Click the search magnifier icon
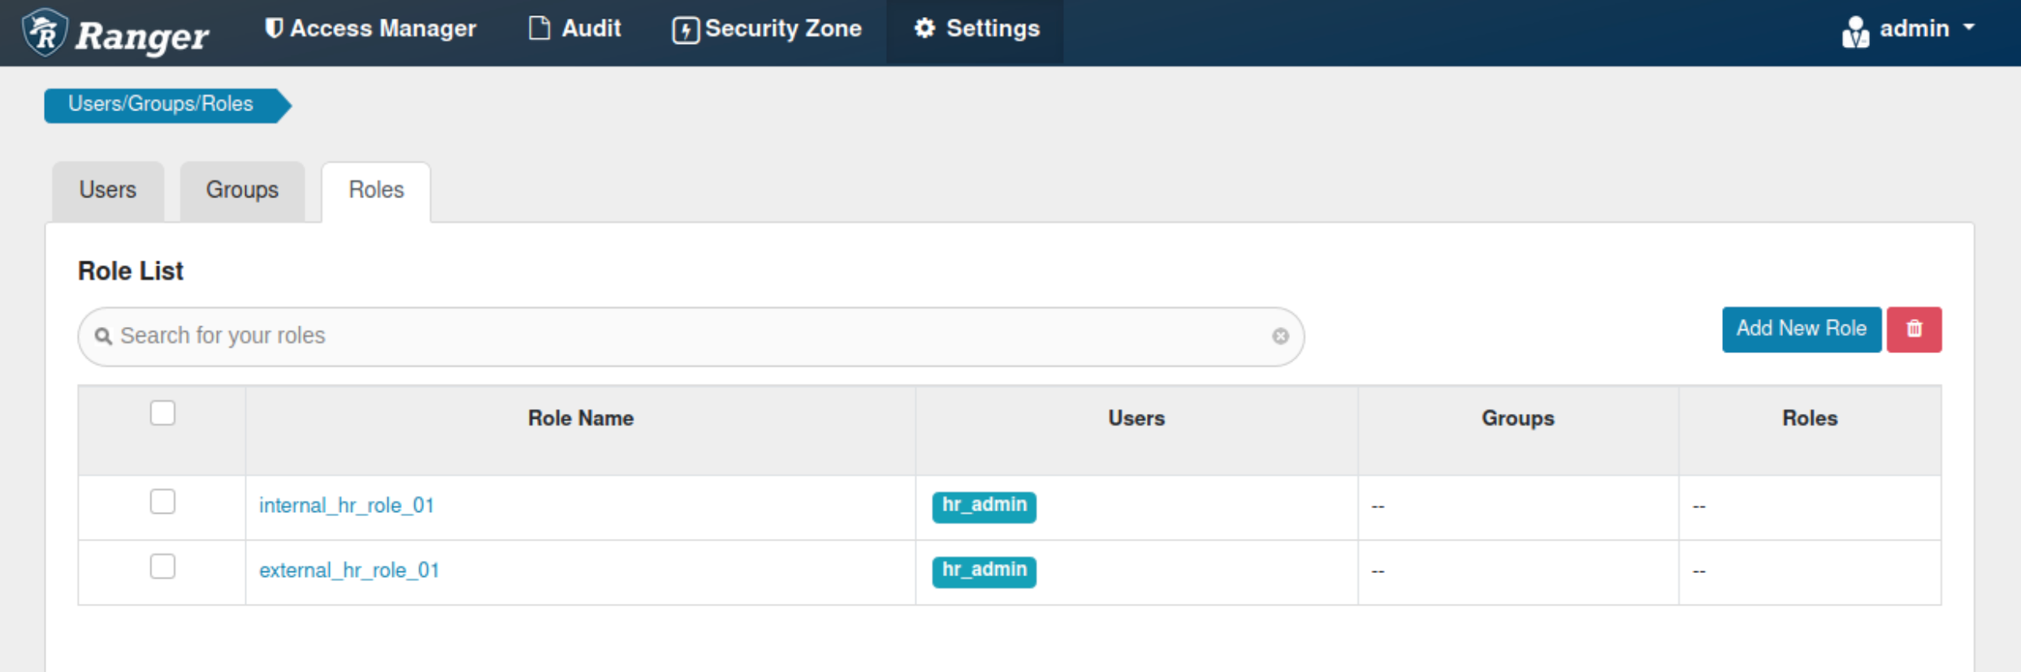Image resolution: width=2021 pixels, height=672 pixels. 103,336
